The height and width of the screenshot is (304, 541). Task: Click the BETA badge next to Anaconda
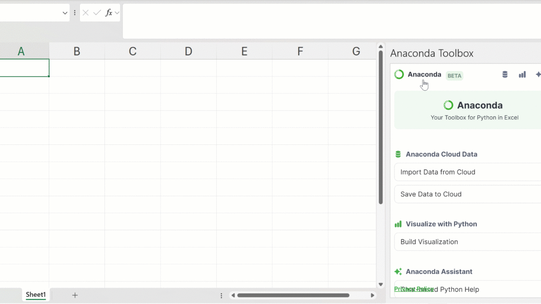(x=454, y=76)
